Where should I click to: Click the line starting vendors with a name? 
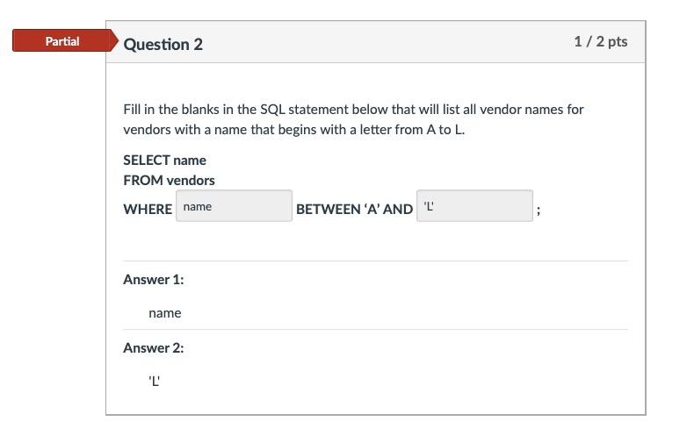point(294,130)
